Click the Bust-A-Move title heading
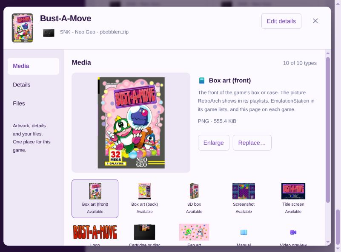The width and height of the screenshot is (341, 252). click(x=66, y=18)
